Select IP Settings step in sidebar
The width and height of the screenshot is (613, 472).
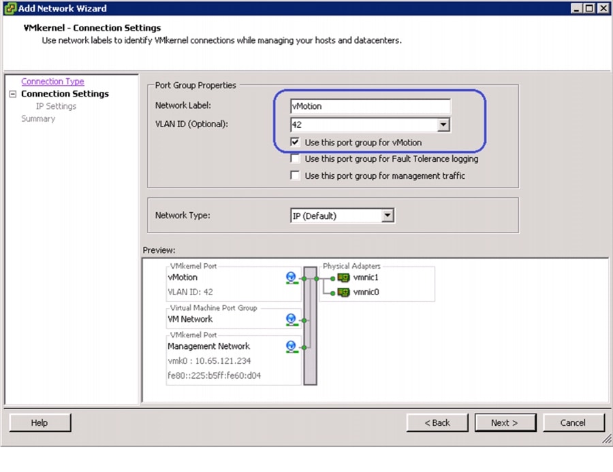56,106
